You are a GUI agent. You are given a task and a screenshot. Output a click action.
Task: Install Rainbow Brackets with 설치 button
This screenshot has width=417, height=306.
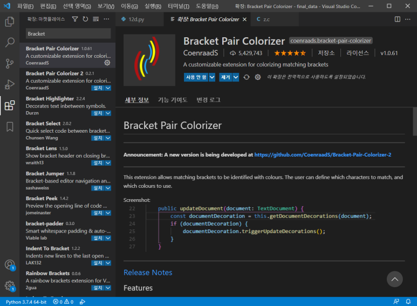point(98,288)
